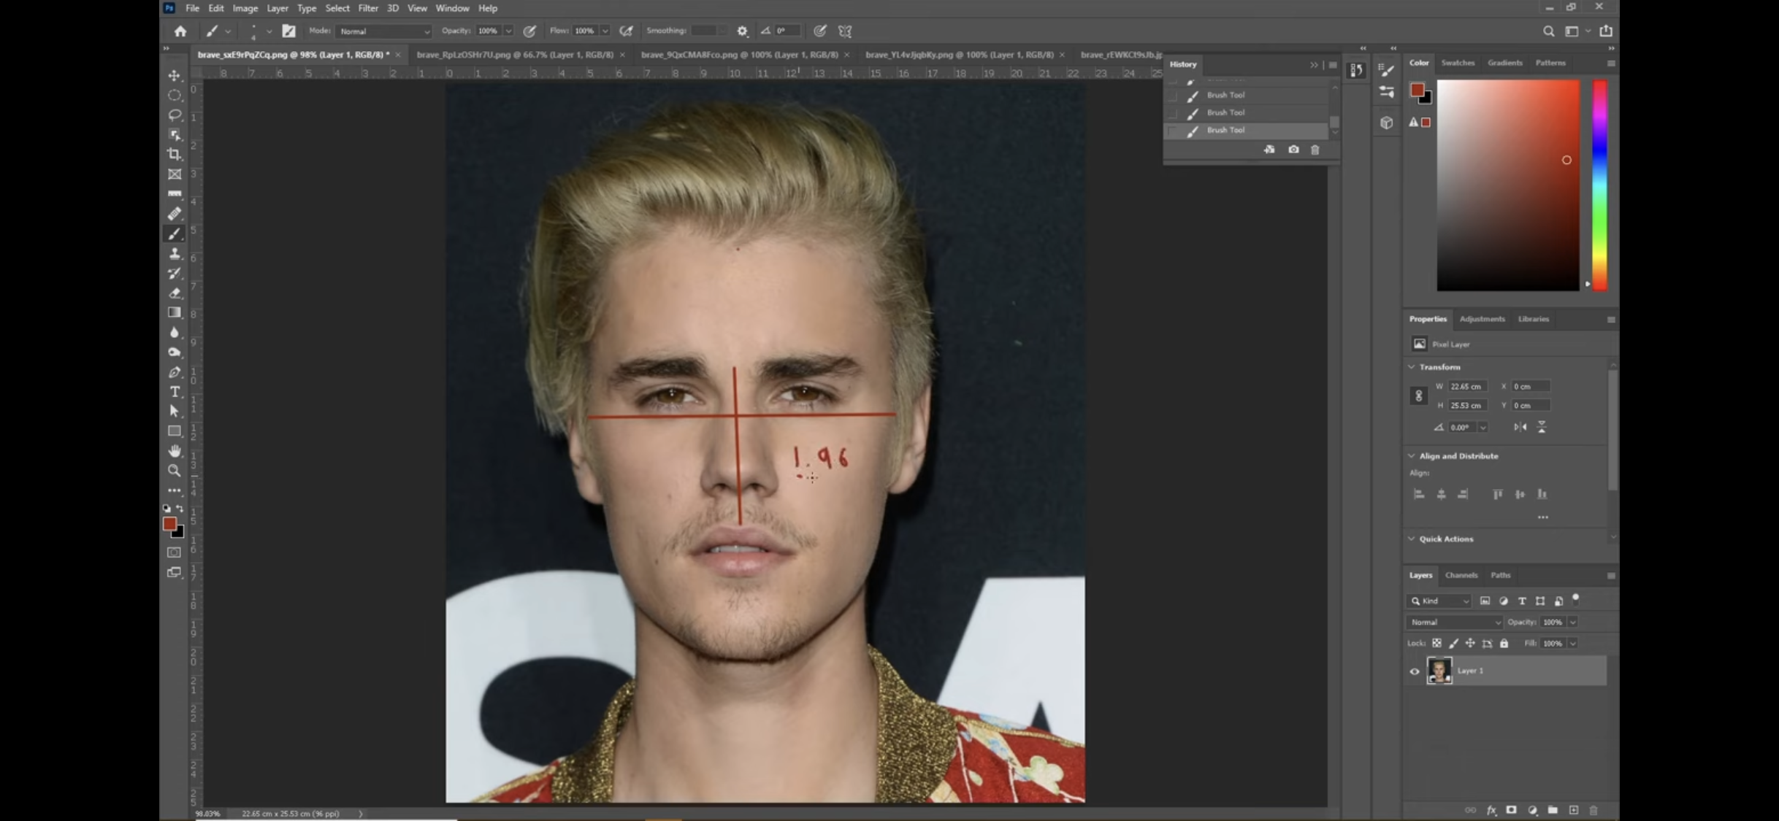Open the search icon at top right
This screenshot has height=821, width=1779.
pos(1548,31)
